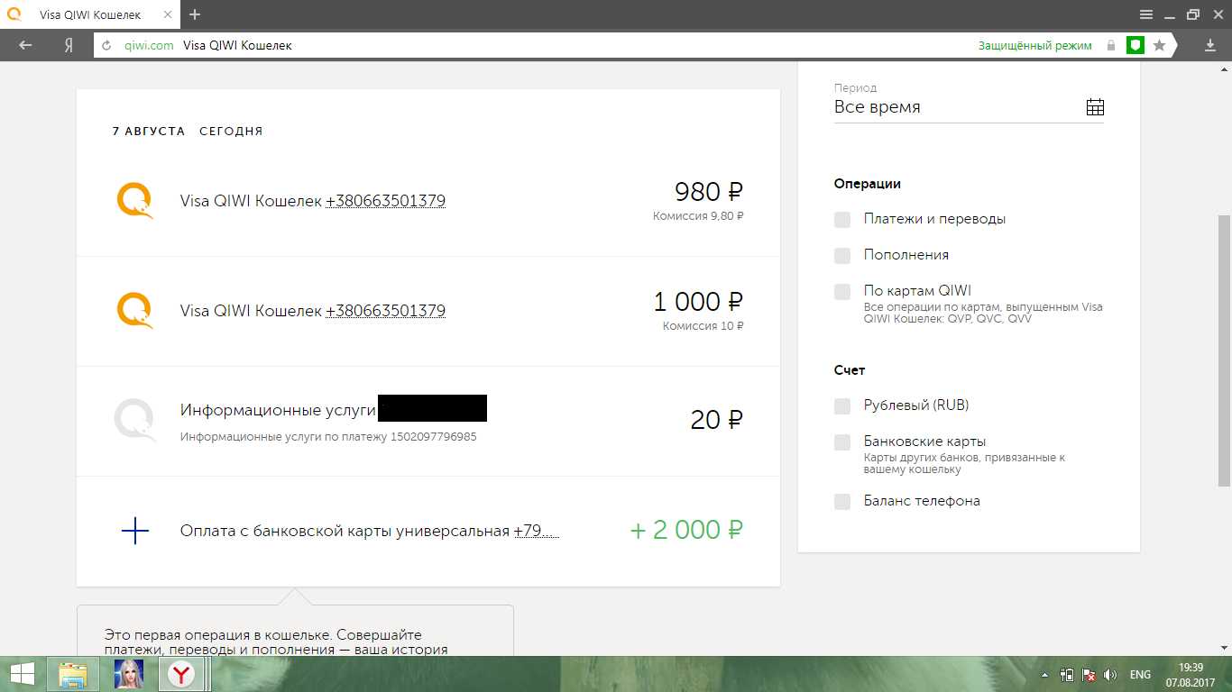The height and width of the screenshot is (692, 1232).
Task: Click the + 2 000 ₽ green amount
Action: (686, 531)
